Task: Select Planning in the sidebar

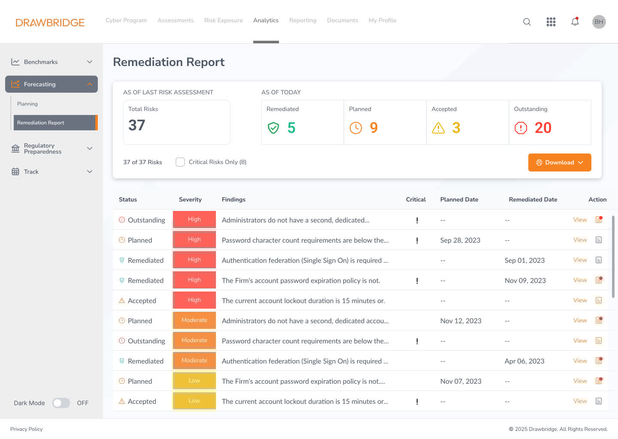Action: tap(27, 104)
